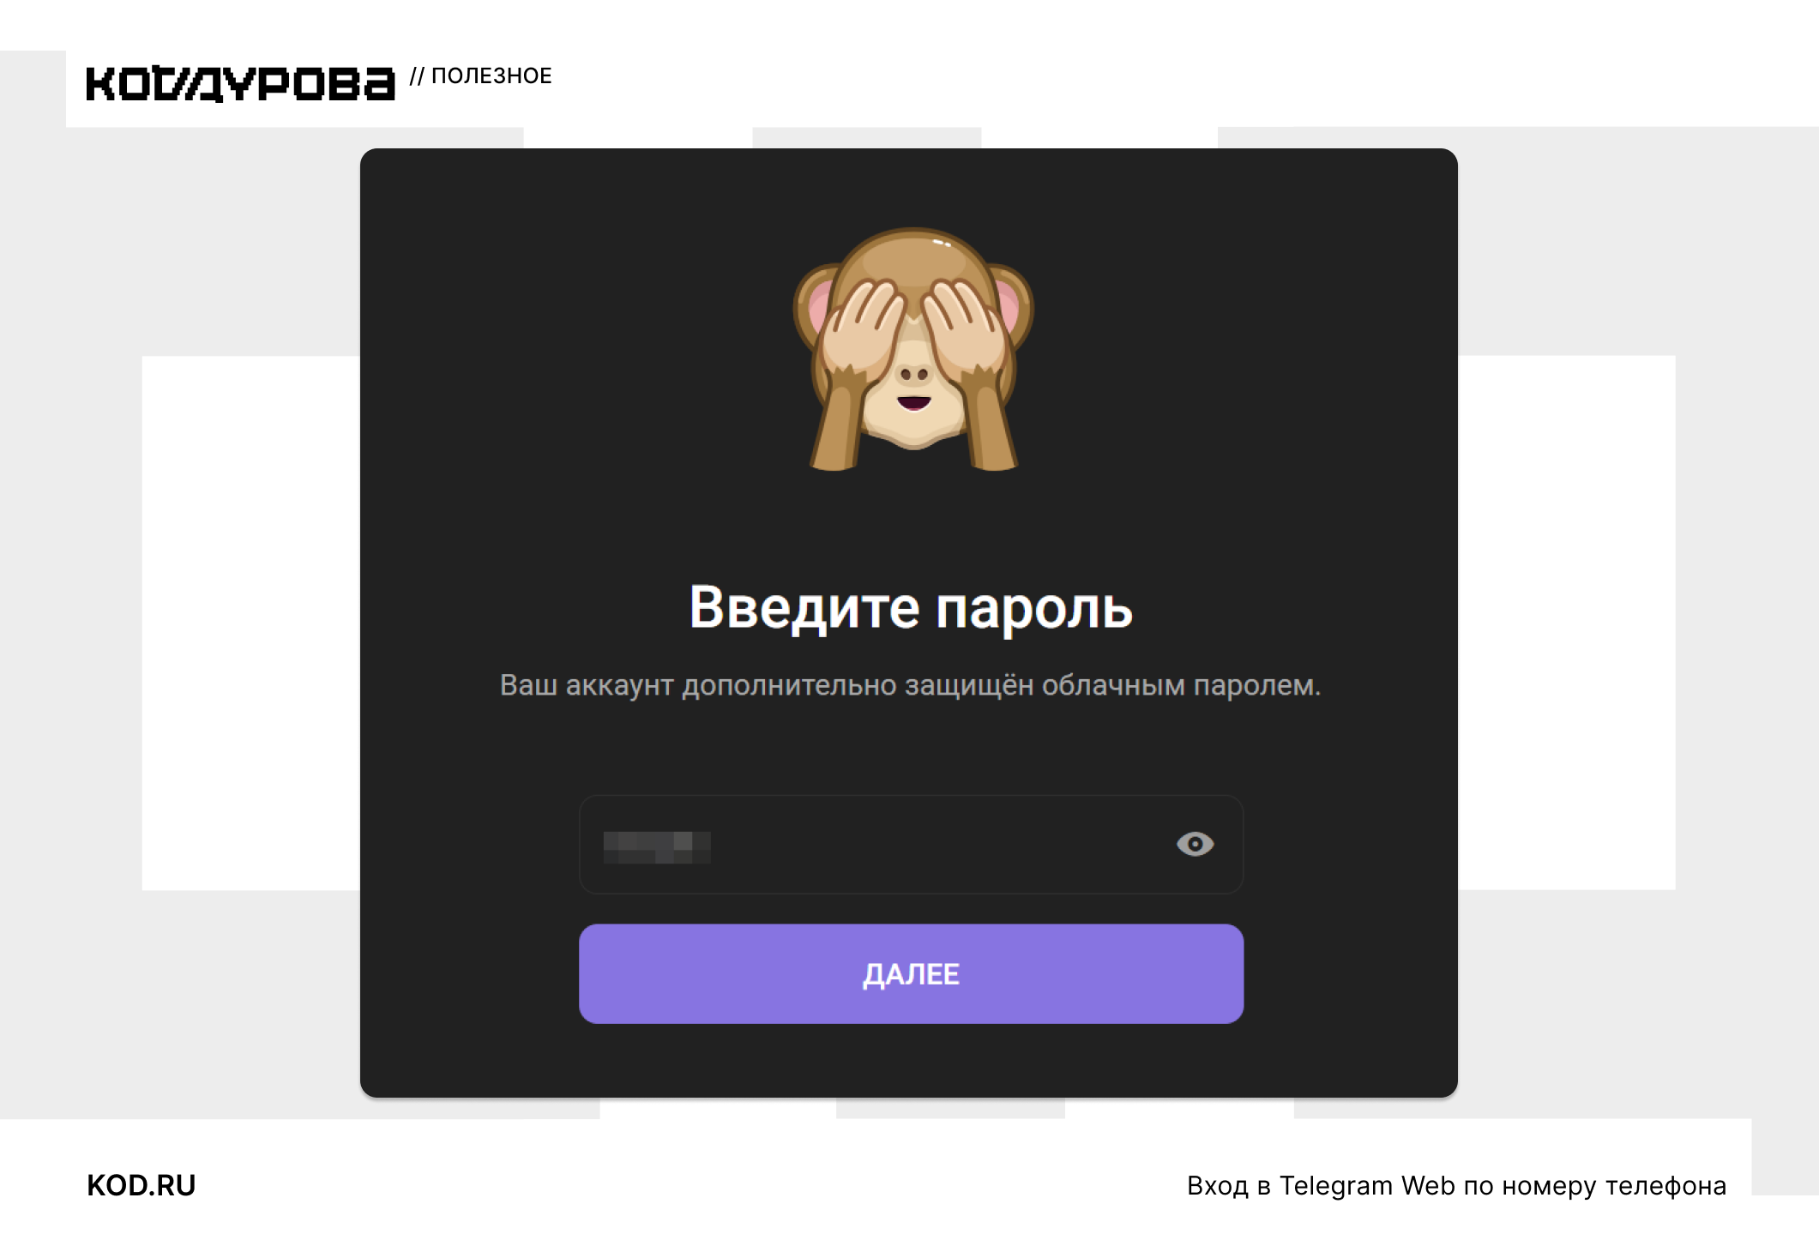Click the blurred password characters

tap(657, 847)
